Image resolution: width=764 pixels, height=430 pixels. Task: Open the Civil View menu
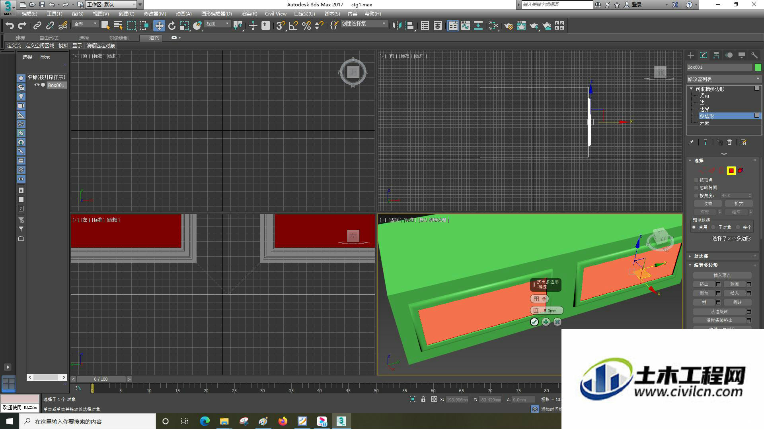coord(276,14)
